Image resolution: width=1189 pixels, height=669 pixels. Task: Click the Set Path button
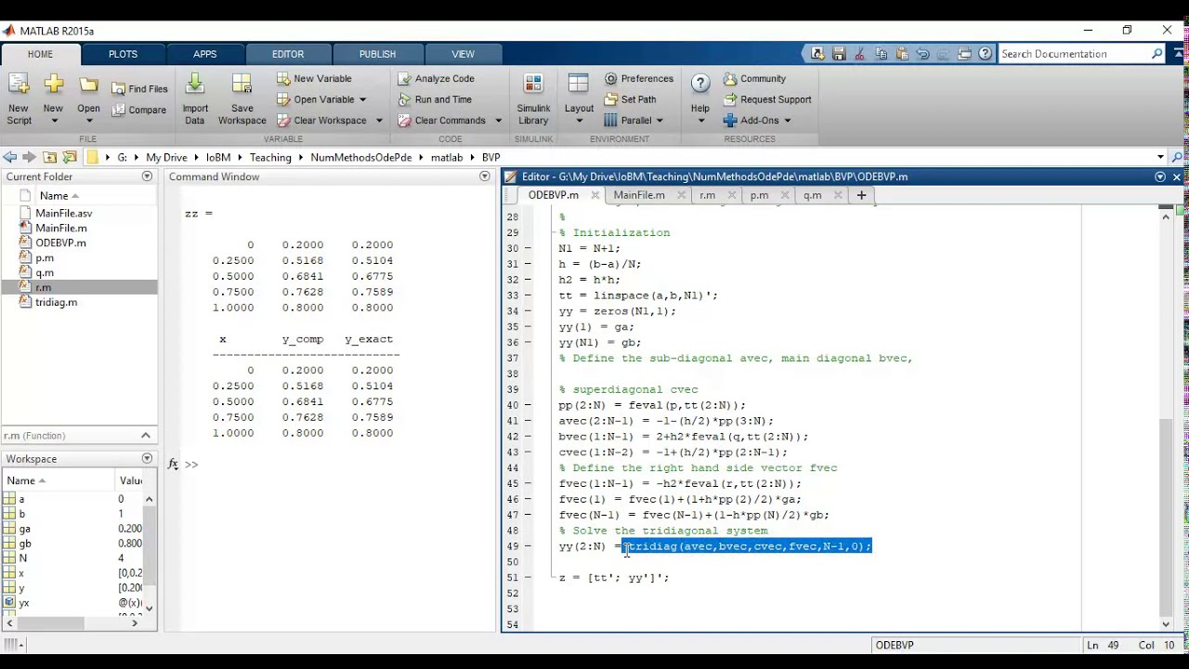point(630,99)
